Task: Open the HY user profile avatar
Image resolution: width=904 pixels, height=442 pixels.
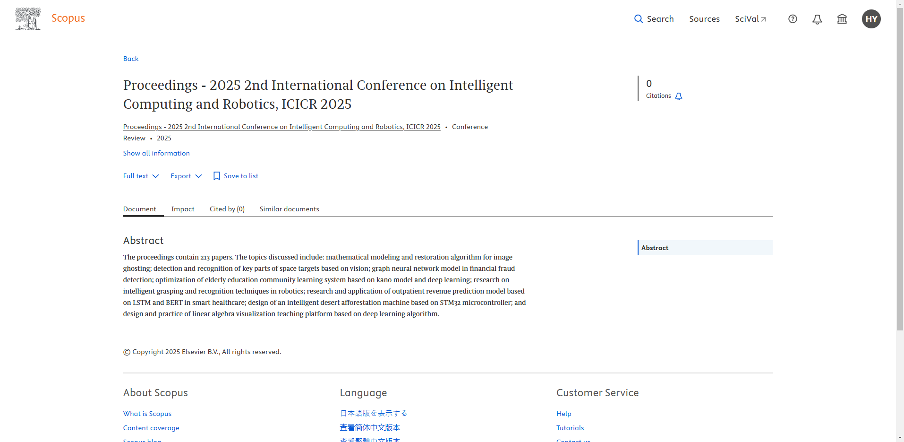Action: tap(871, 19)
